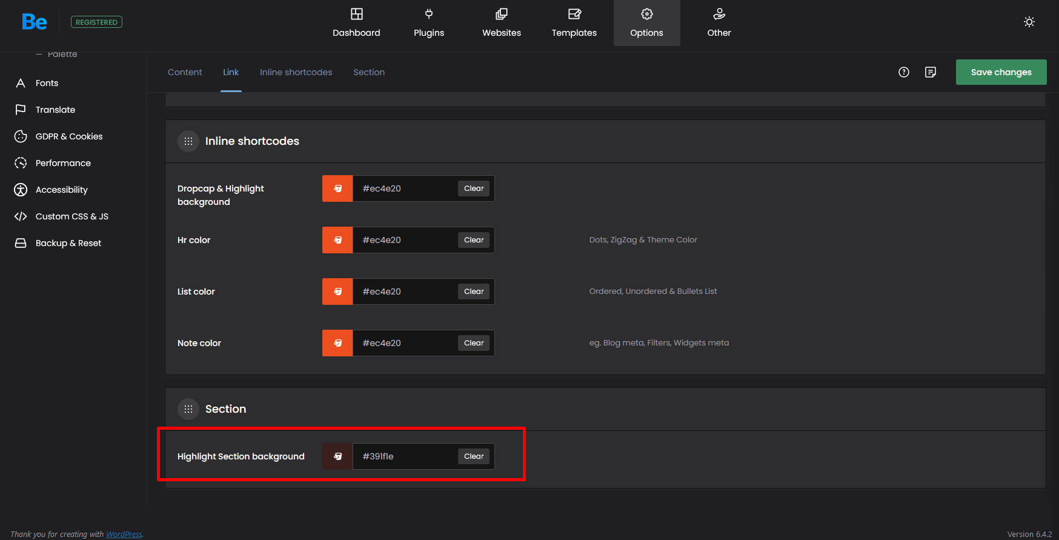The width and height of the screenshot is (1059, 540).
Task: Click the Be logo
Action: point(34,22)
